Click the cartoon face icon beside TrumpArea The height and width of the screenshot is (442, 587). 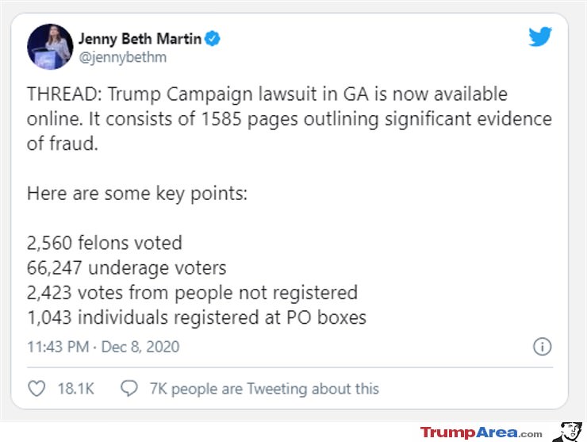click(x=567, y=432)
